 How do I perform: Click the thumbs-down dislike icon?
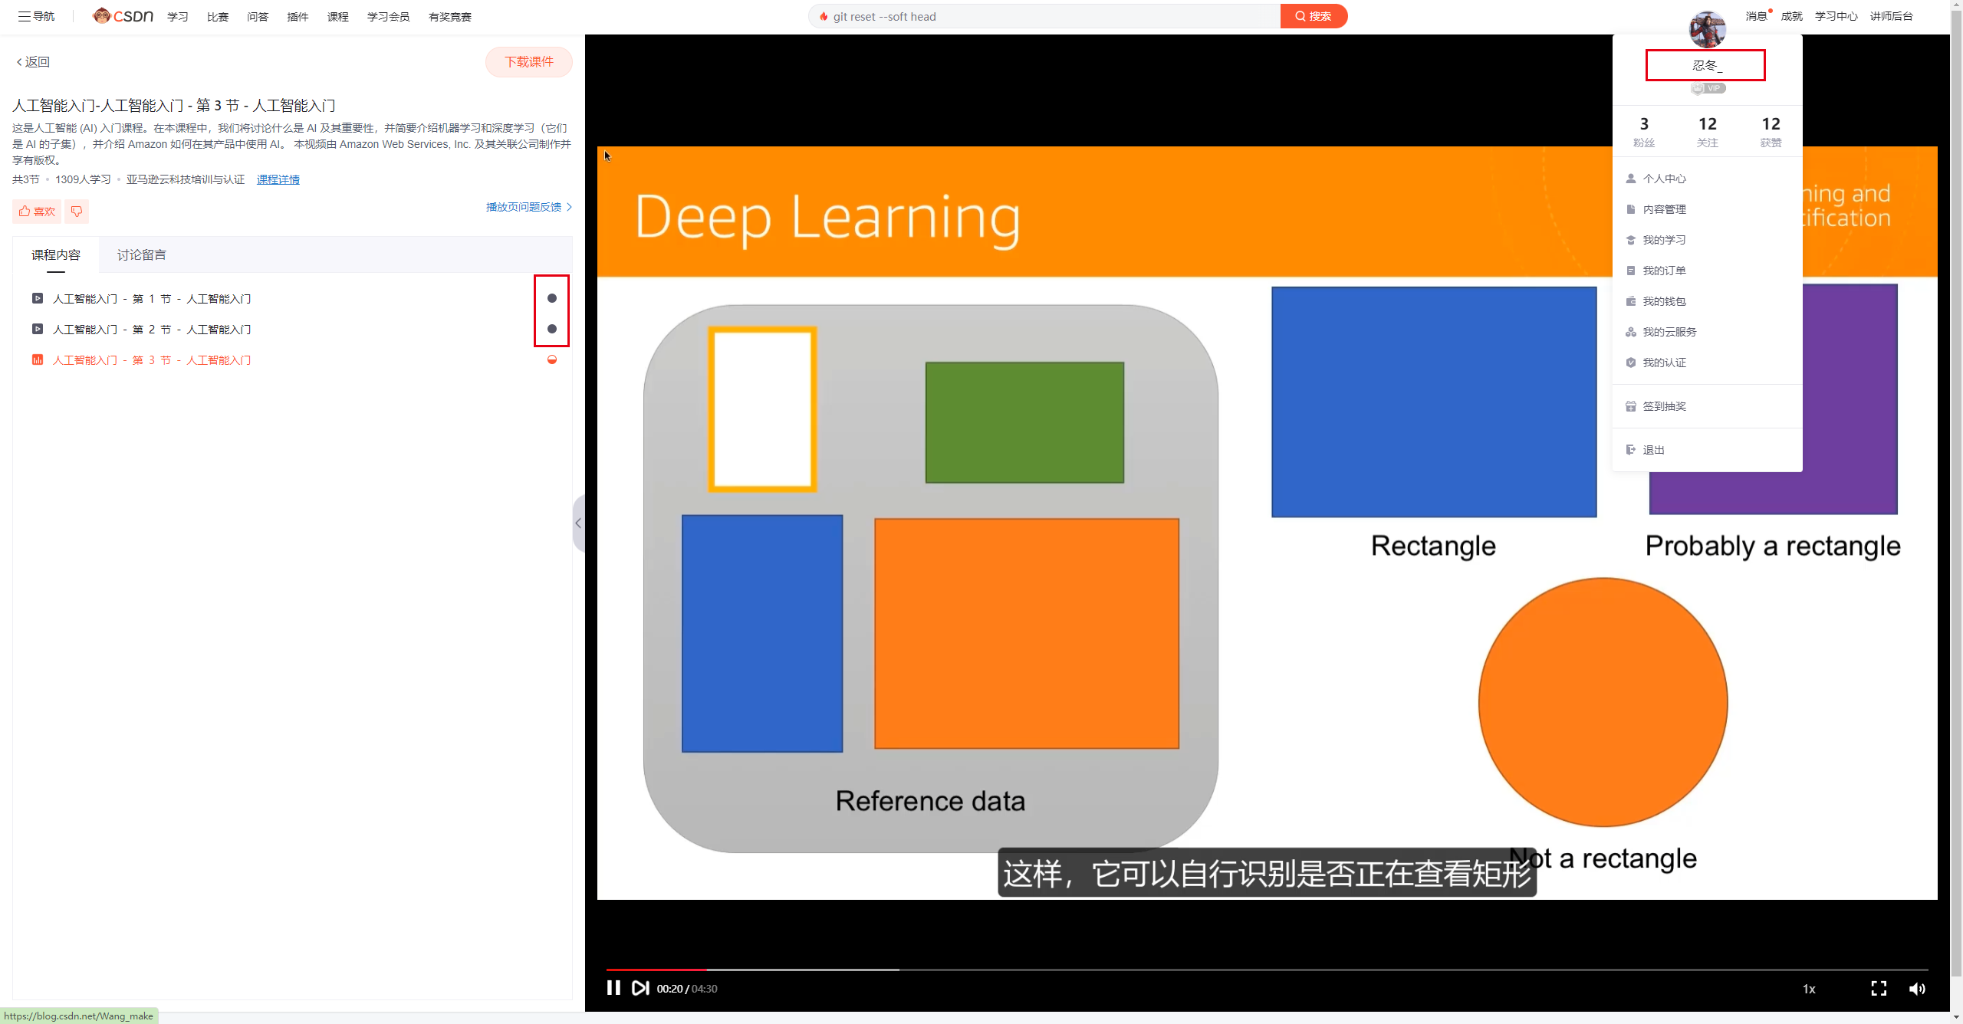77,212
